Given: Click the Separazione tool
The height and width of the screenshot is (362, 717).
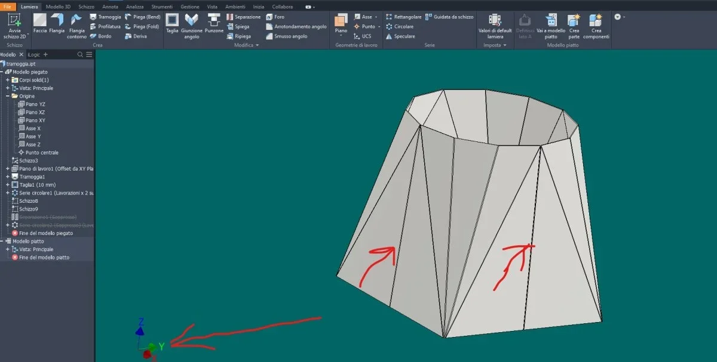Looking at the screenshot, I should 244,17.
